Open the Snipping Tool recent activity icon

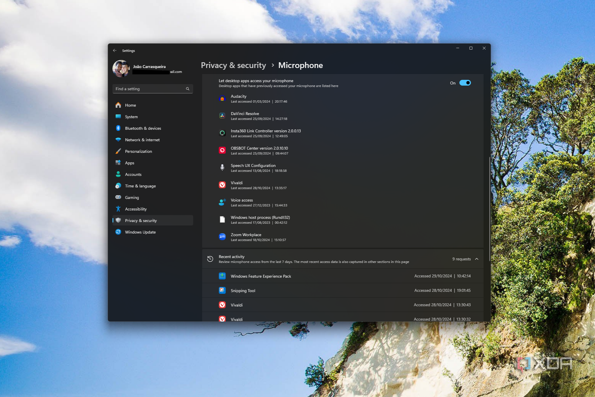point(222,290)
